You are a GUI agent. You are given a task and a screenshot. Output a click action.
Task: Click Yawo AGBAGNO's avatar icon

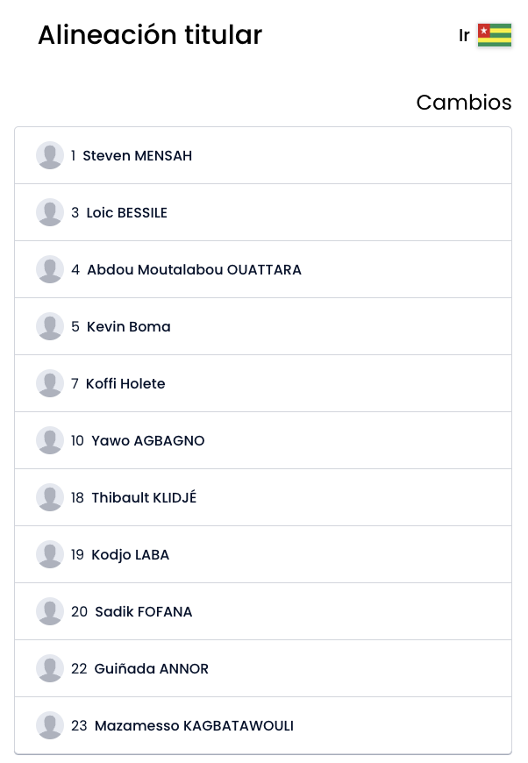click(50, 440)
